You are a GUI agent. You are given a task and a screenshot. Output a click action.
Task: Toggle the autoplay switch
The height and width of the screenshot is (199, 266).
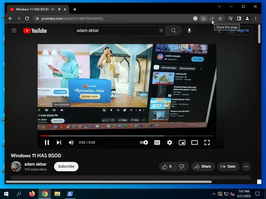coord(144,143)
